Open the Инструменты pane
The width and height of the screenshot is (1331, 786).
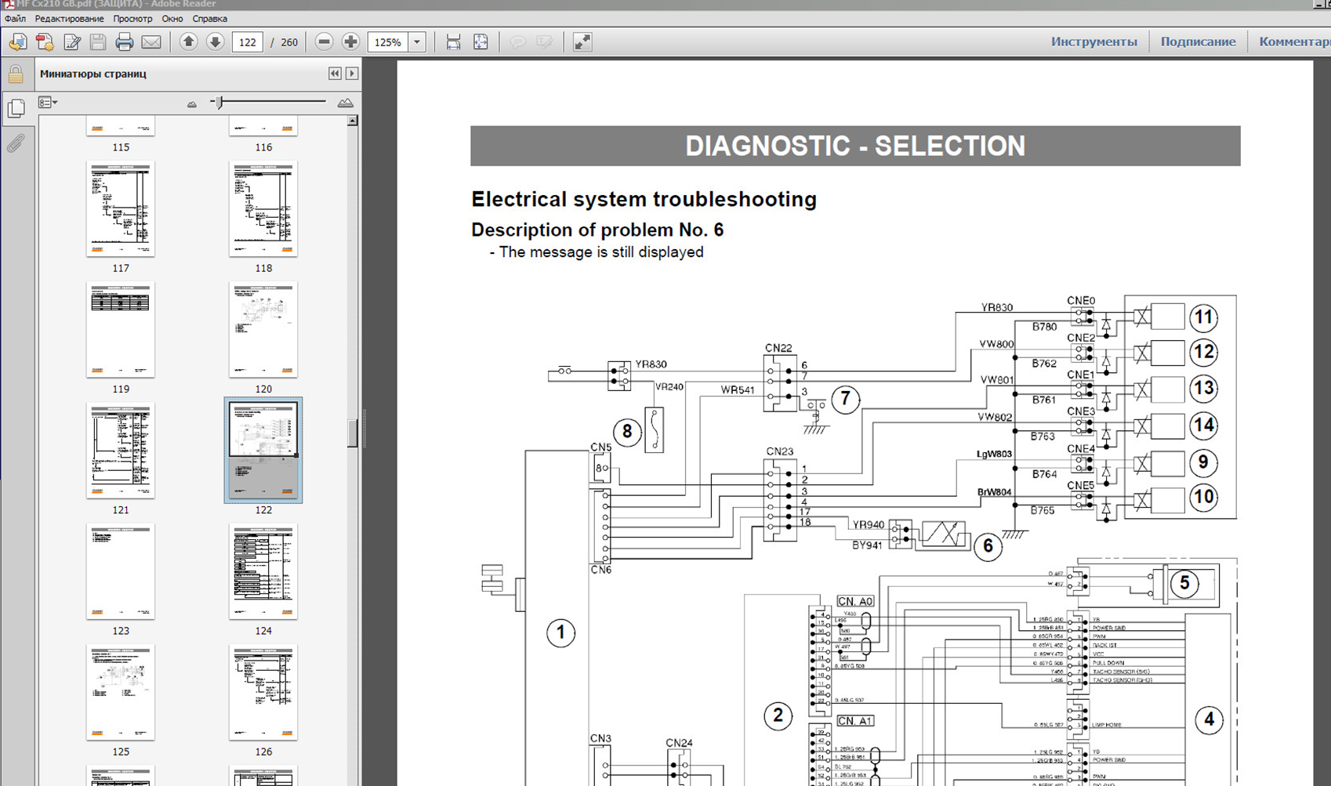(x=1093, y=42)
